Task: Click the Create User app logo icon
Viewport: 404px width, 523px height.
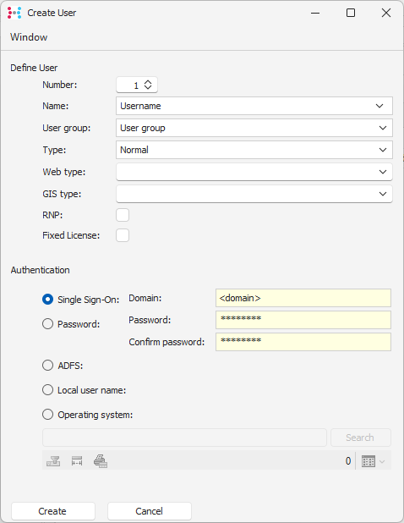Action: coord(14,13)
